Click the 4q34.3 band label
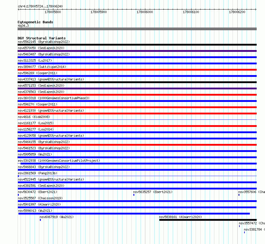Screen dimensions: 265x244 (x=23, y=26)
